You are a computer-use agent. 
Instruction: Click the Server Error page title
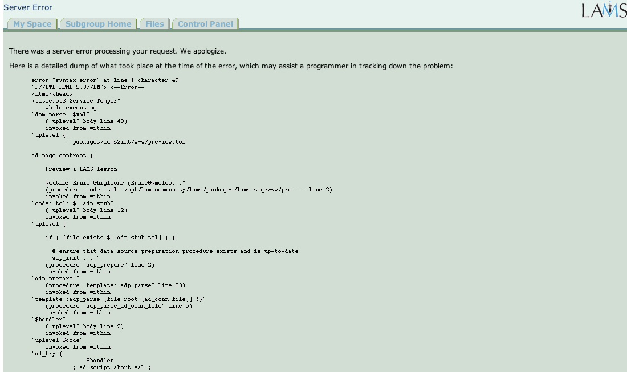28,7
